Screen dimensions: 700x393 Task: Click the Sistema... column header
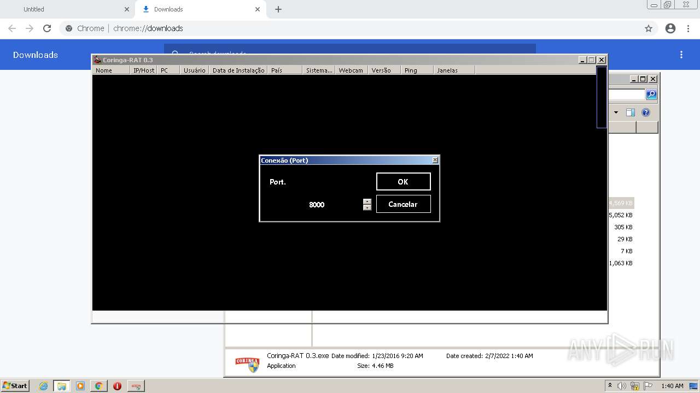(319, 70)
